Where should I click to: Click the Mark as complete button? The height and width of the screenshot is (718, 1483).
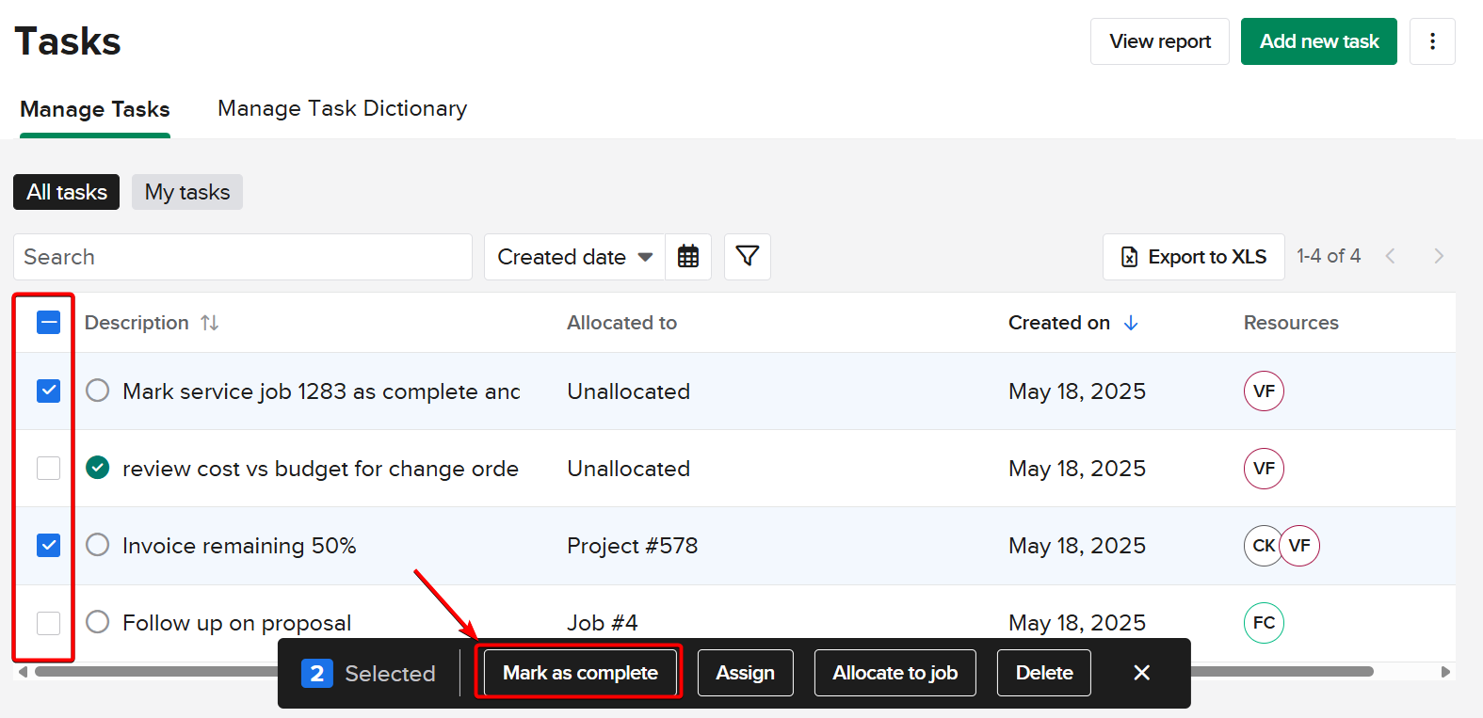pos(580,673)
